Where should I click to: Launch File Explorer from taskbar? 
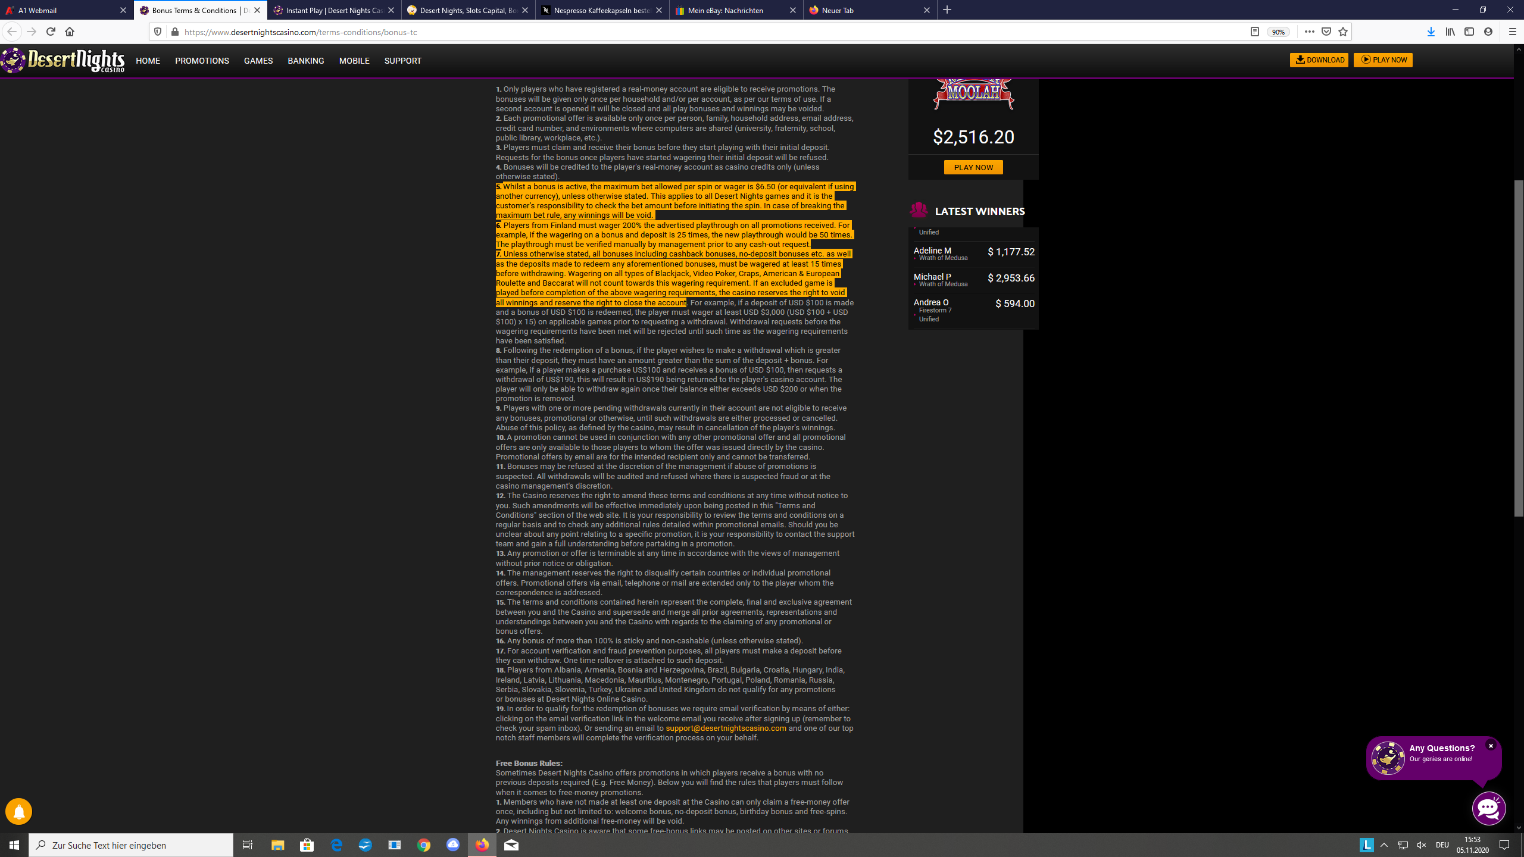click(278, 845)
